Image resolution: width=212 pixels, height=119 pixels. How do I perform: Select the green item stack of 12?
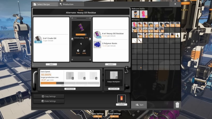[x=151, y=24]
